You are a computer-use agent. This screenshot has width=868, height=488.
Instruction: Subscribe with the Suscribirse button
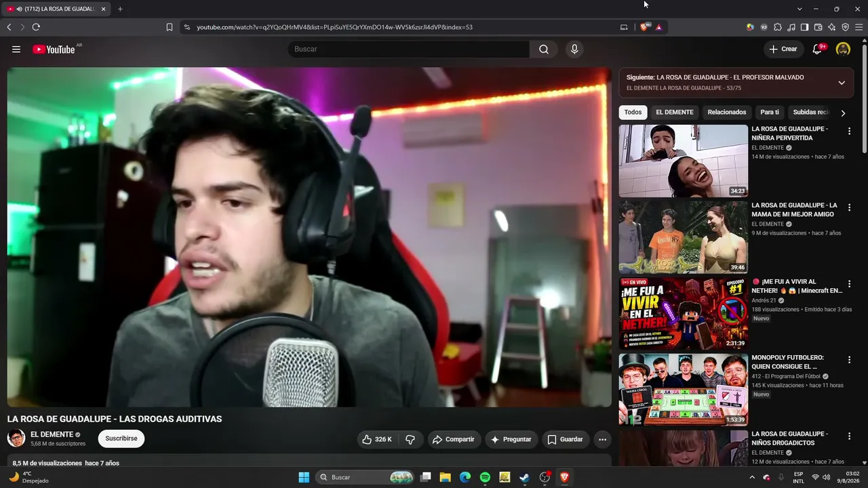pyautogui.click(x=121, y=439)
